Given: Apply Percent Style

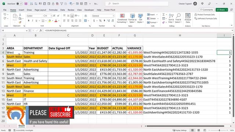Looking at the screenshot, I should tap(100, 21).
